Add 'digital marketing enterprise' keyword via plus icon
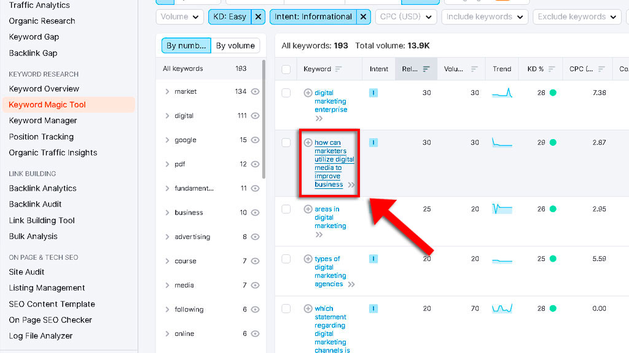The image size is (629, 353). tap(308, 93)
